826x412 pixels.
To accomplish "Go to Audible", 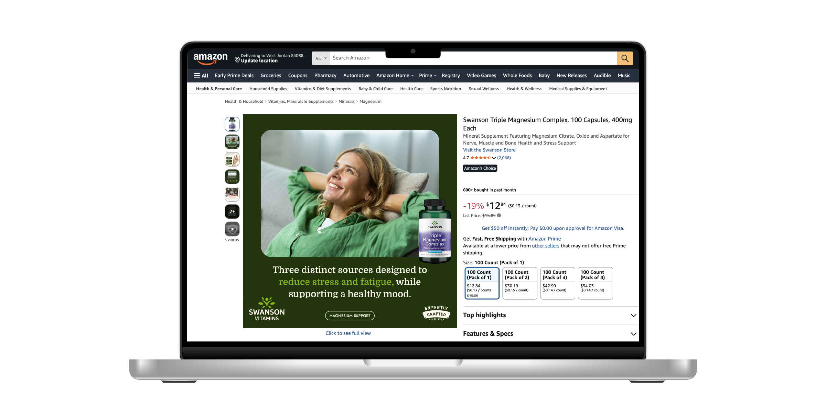I will 602,76.
